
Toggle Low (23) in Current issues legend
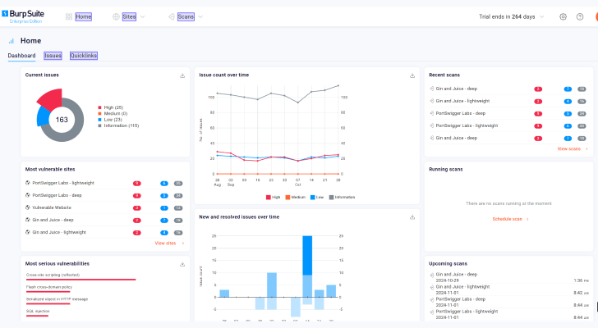pos(110,120)
